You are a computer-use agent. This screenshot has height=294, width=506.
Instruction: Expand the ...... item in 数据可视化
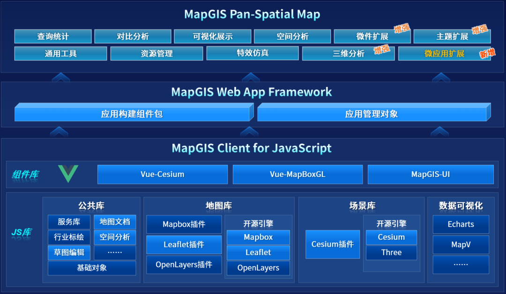click(x=461, y=265)
